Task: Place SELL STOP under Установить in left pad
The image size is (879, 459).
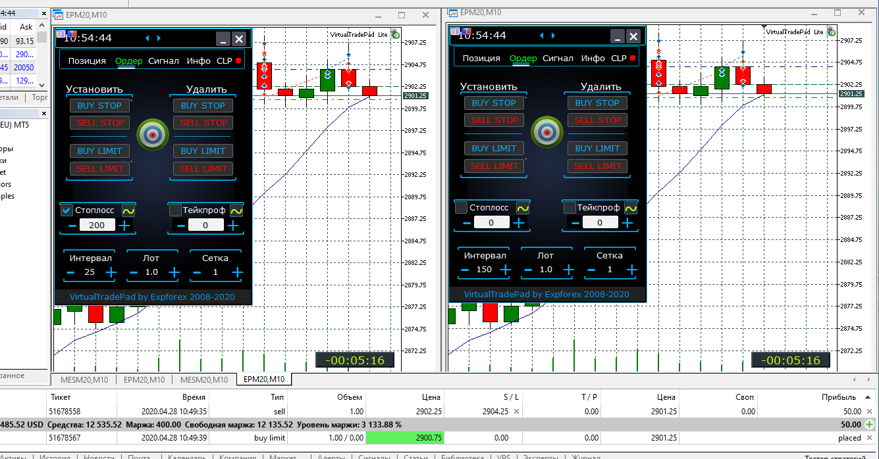Action: pyautogui.click(x=100, y=122)
